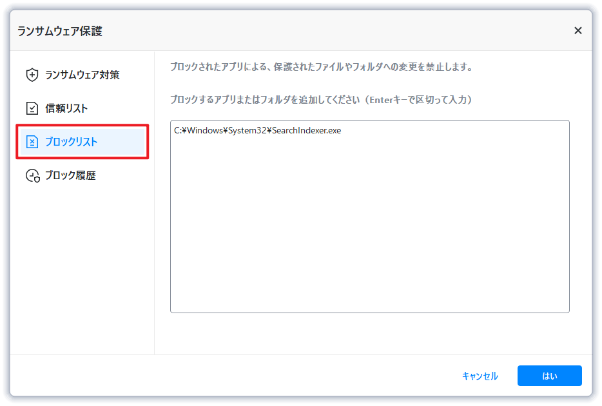Click the end of the SearchIndexer.exe text
Screen dimensions: 602x406
coord(342,130)
